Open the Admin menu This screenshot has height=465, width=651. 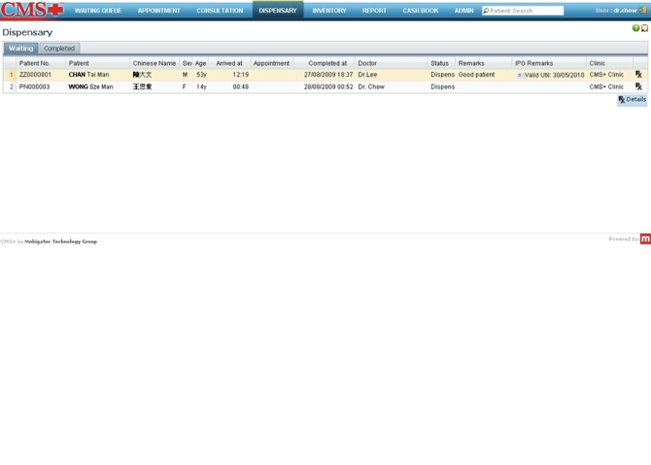[x=463, y=11]
